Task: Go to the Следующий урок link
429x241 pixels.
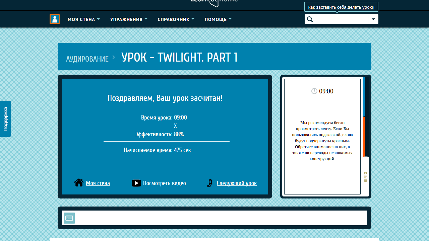Action: pyautogui.click(x=237, y=183)
